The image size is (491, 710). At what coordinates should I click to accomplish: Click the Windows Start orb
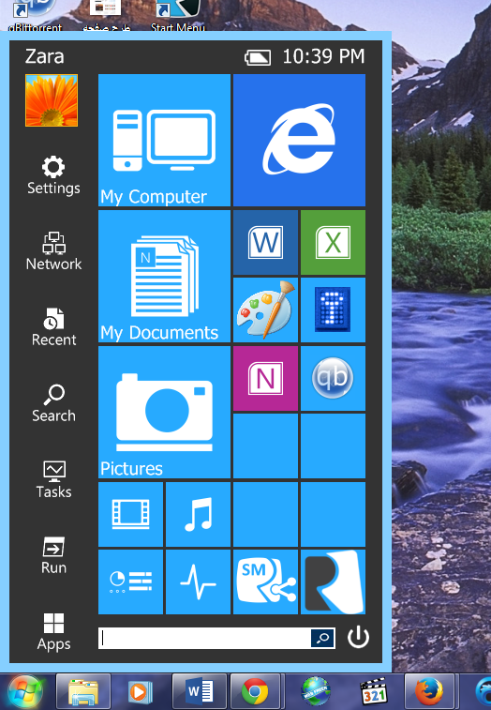tap(26, 692)
